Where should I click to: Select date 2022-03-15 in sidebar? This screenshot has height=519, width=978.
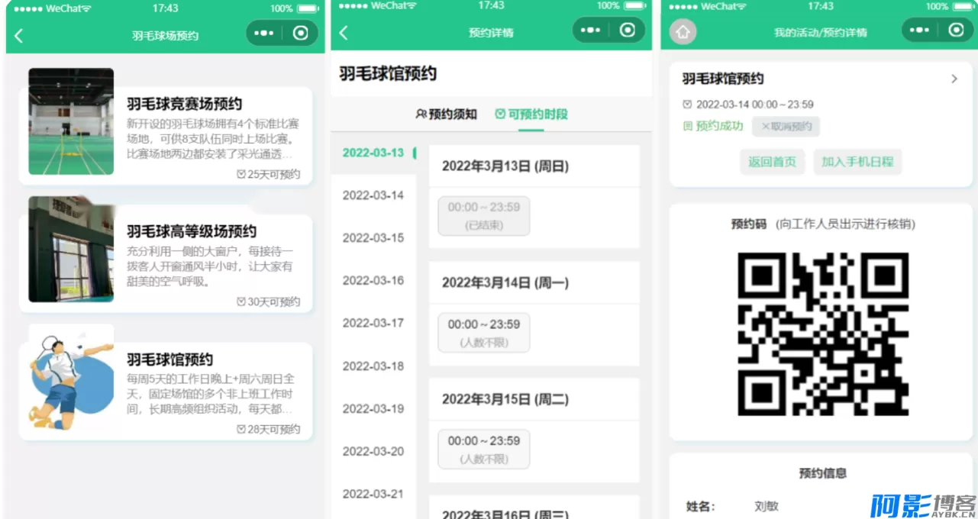tap(373, 238)
